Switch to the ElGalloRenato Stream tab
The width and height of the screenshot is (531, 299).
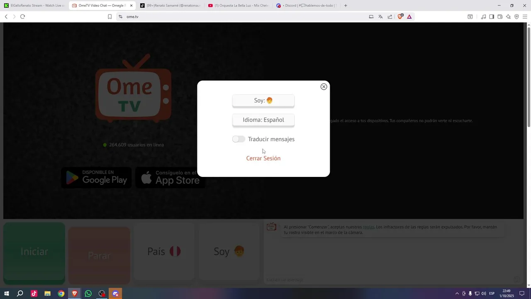pos(34,5)
